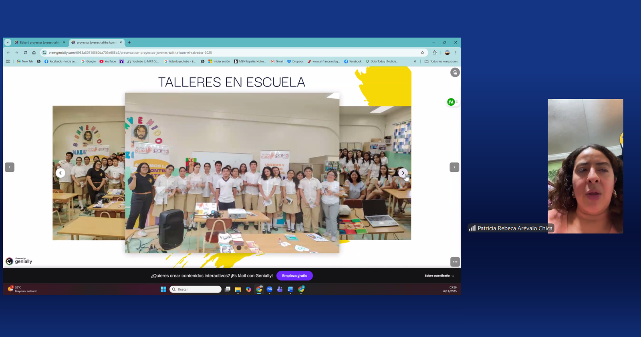Show previous photo in carousel
Screen dimensions: 641x337
60,173
